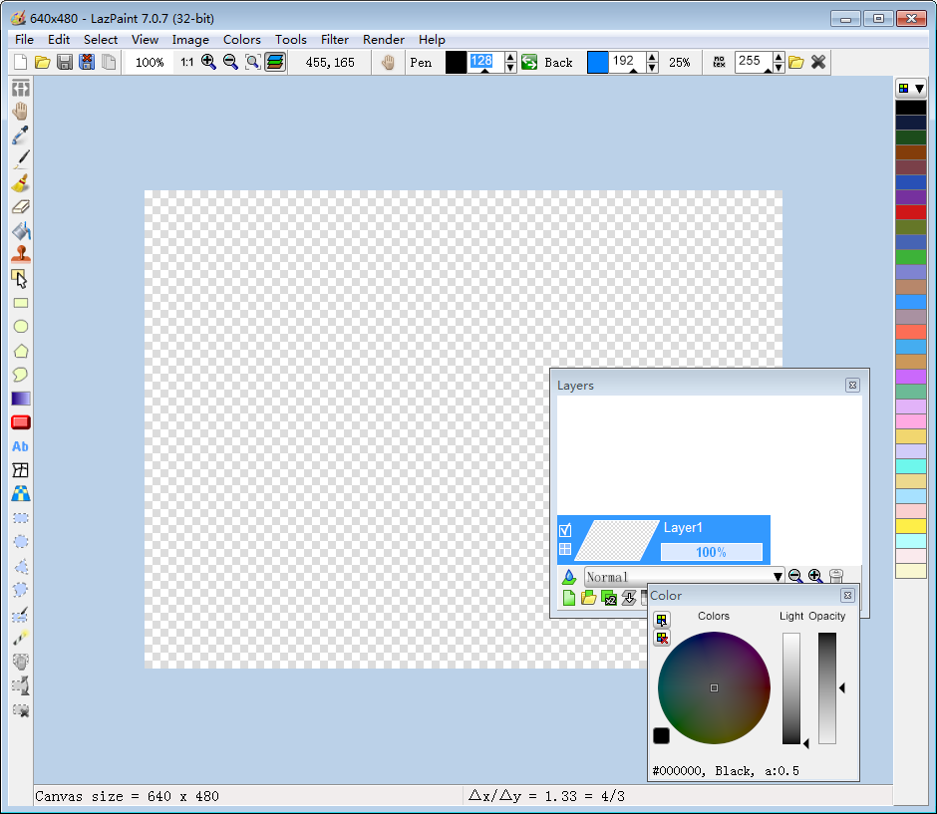Add a new layer in Layers panel
The height and width of the screenshot is (814, 937).
tap(569, 598)
